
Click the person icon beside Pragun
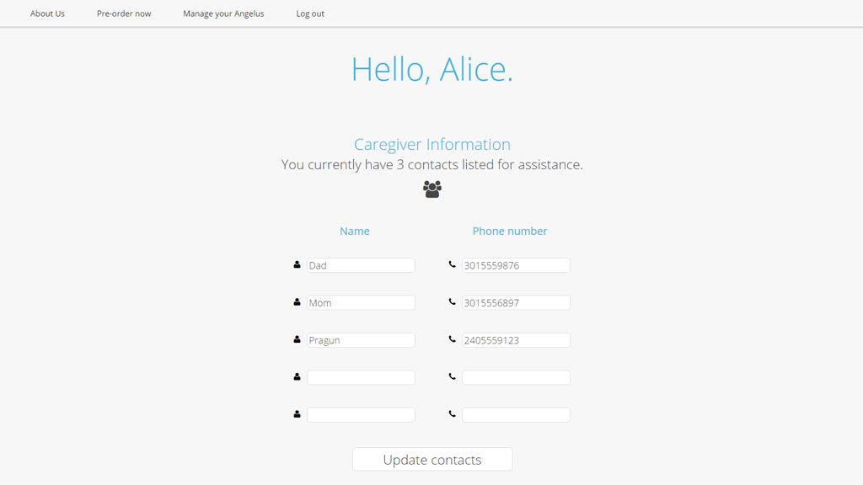(x=297, y=340)
